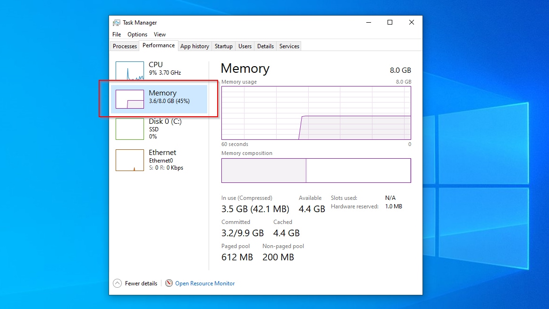Viewport: 549px width, 309px height.
Task: Switch to the Processes tab
Action: (x=125, y=46)
